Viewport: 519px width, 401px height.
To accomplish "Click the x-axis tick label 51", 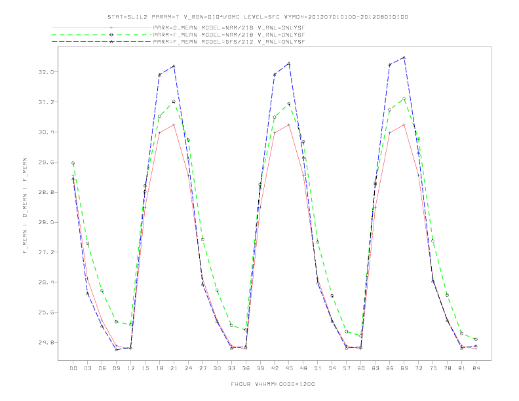I will [318, 368].
